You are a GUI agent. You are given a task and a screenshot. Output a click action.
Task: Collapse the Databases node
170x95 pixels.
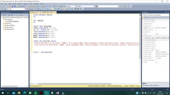pos(3,20)
